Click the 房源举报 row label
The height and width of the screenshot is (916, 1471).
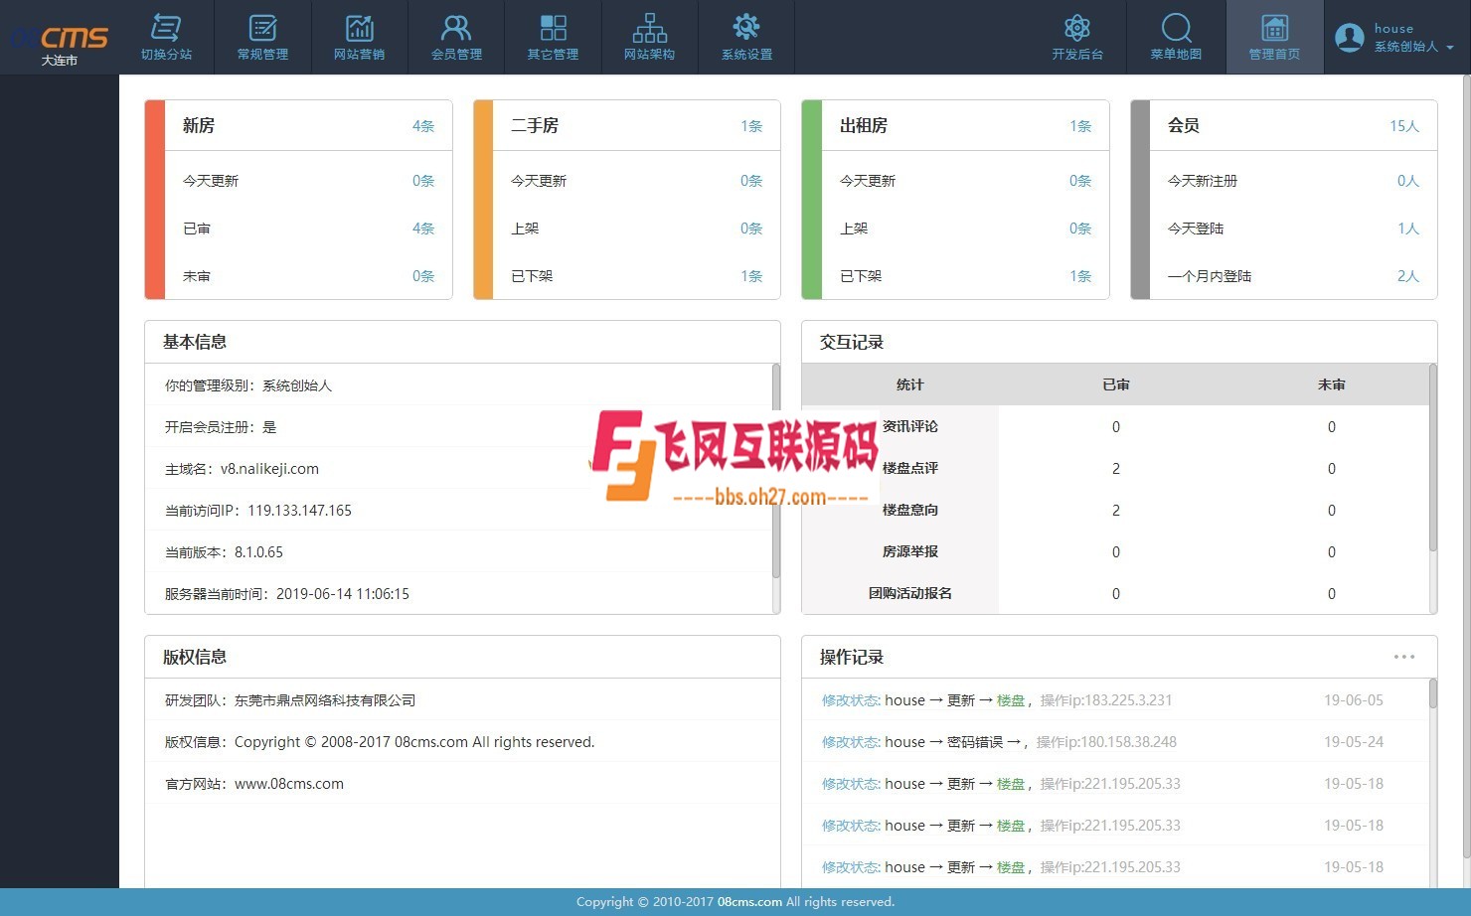coord(910,551)
